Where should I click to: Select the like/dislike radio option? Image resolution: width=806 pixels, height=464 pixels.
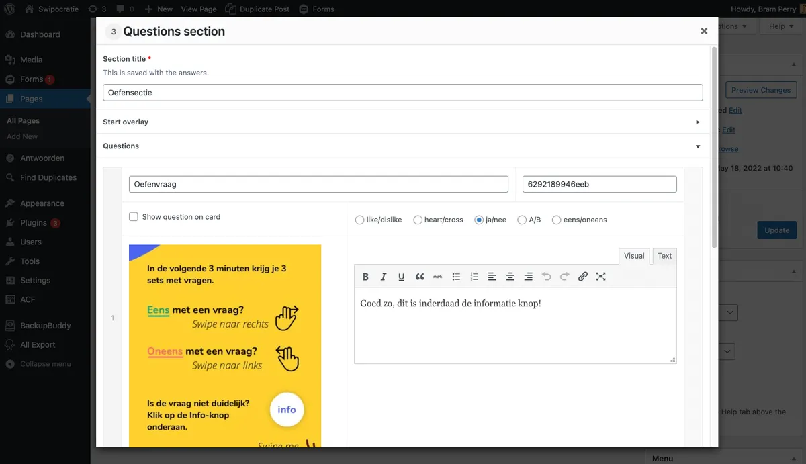360,220
